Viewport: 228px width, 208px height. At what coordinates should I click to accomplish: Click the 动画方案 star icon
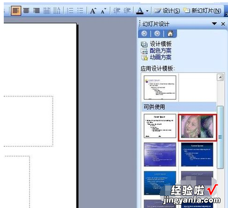[x=144, y=58]
